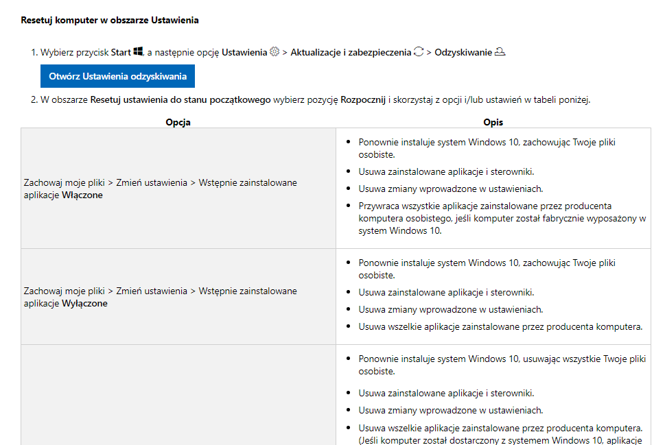This screenshot has height=445, width=665.
Task: Open Otwórz Ustawienia odzyskiwania button
Action: pos(117,76)
